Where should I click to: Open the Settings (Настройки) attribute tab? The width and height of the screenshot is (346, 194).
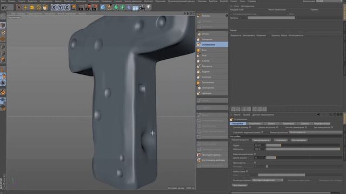(x=238, y=123)
